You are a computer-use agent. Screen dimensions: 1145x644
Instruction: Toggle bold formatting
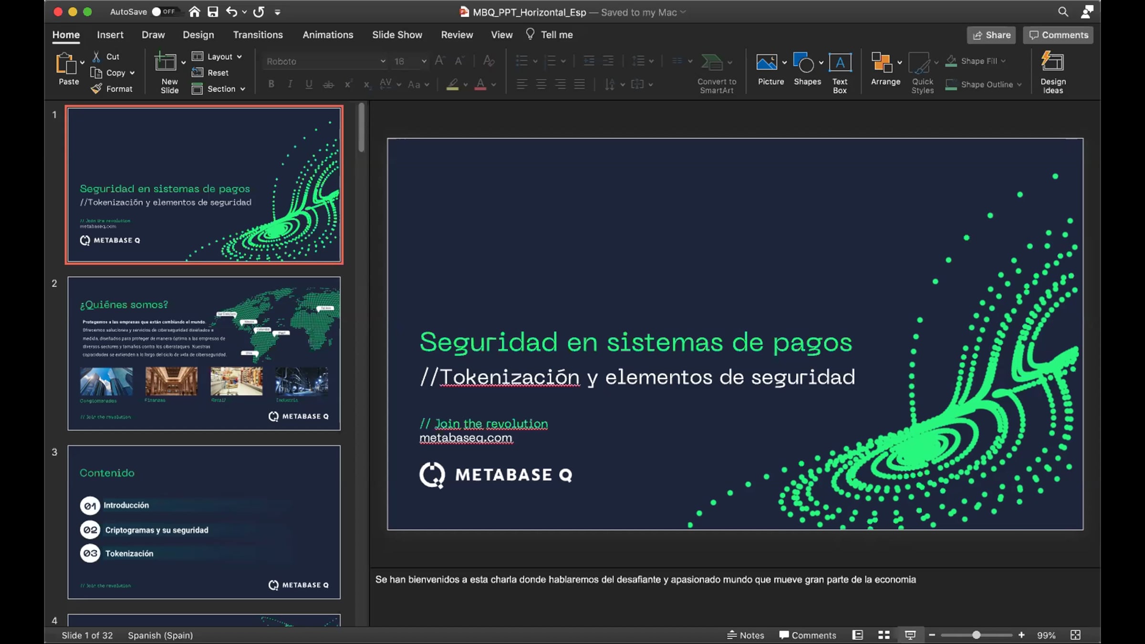click(271, 84)
